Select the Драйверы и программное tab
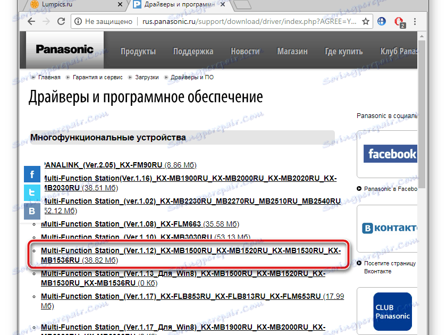The height and width of the screenshot is (335, 446). pyautogui.click(x=179, y=5)
